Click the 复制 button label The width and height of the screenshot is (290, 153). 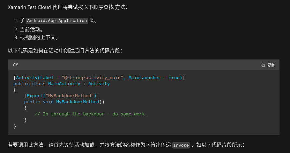[271, 65]
